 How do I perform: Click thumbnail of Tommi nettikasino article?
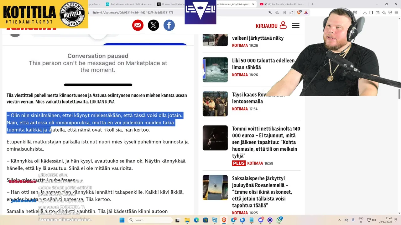pyautogui.click(x=215, y=138)
